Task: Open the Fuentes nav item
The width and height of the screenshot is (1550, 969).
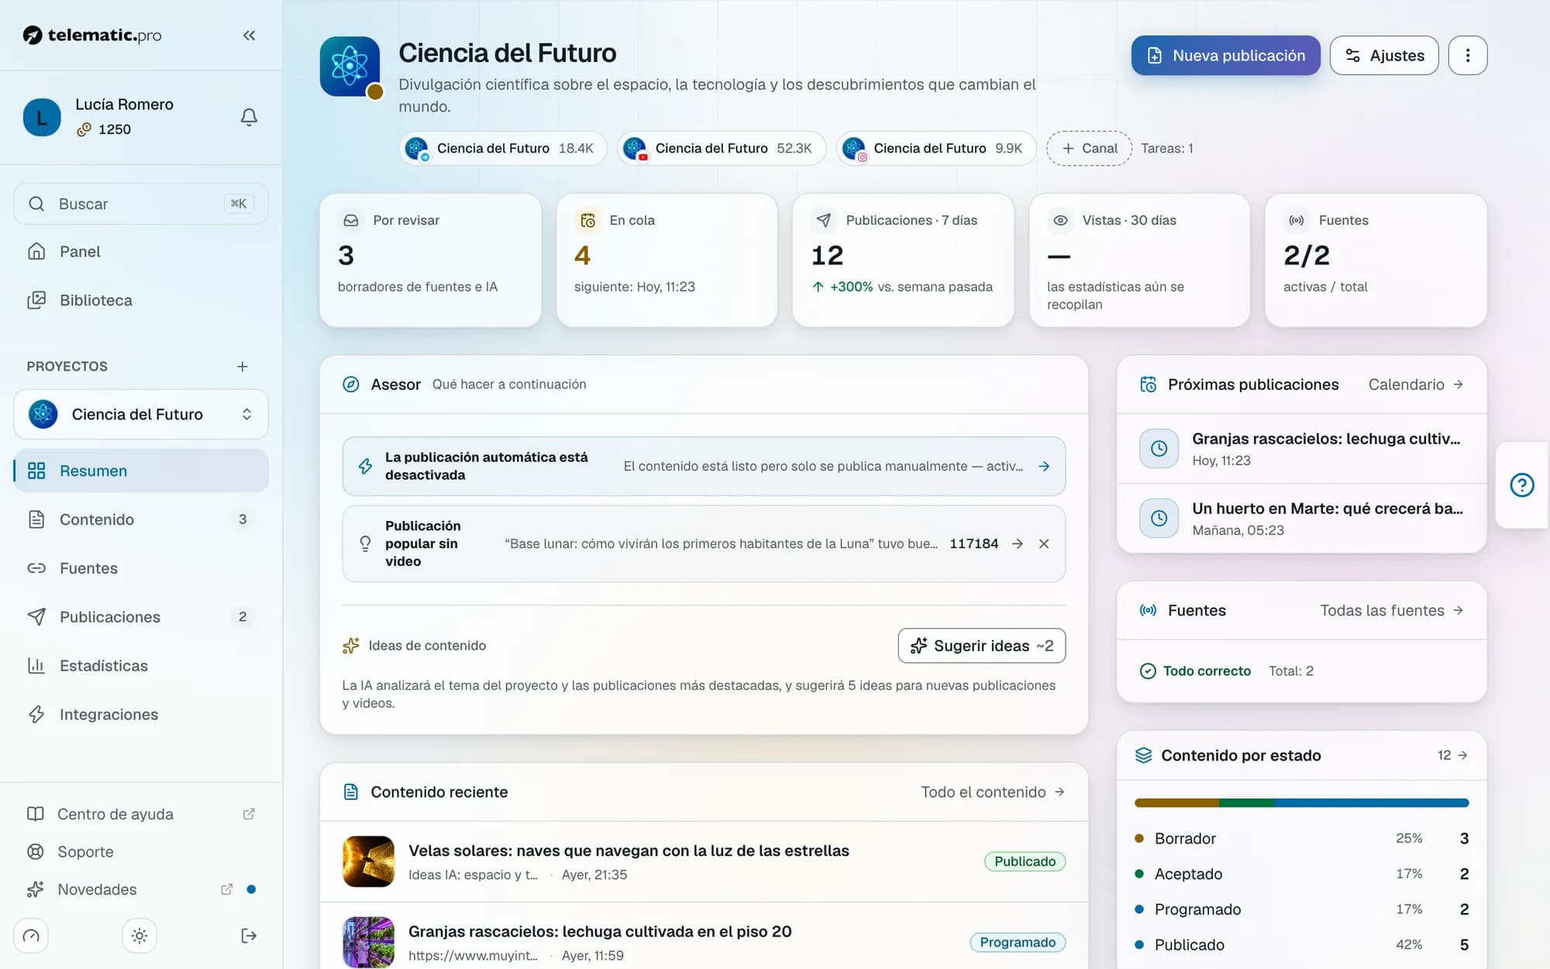Action: point(141,568)
